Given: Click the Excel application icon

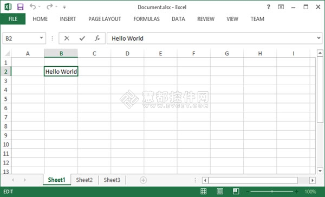Looking at the screenshot, I should [x=8, y=7].
